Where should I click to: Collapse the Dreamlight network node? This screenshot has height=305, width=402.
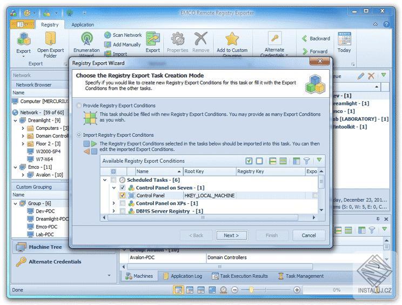pos(15,120)
